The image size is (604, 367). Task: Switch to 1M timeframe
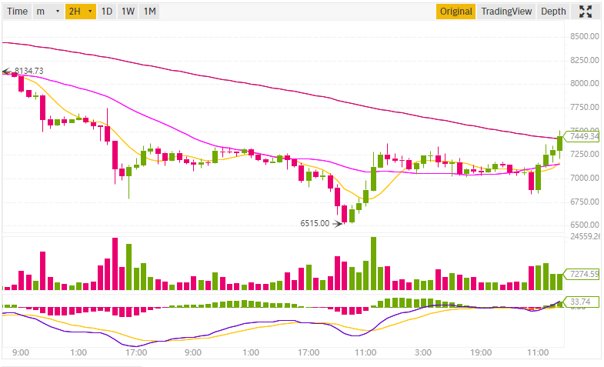pyautogui.click(x=149, y=12)
